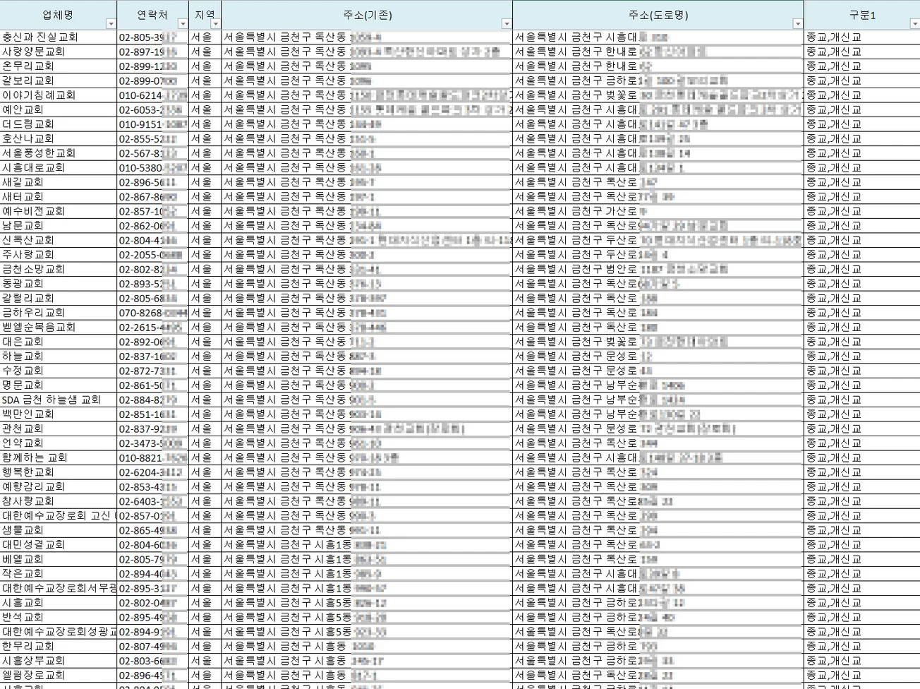Select the 엘림장로교회 cell
This screenshot has height=689, width=920.
coord(59,675)
